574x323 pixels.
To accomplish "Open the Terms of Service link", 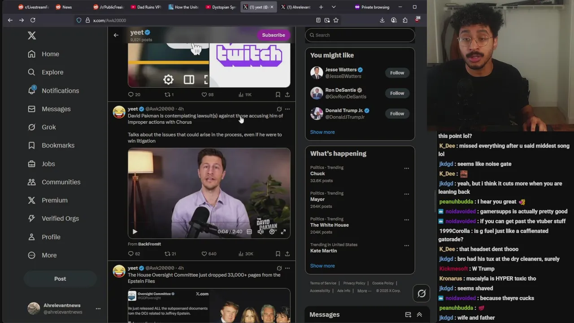I will (323, 283).
